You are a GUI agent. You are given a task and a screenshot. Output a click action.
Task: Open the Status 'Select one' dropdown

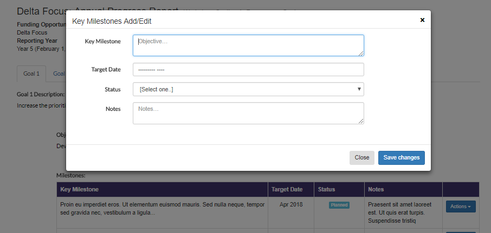click(x=248, y=89)
